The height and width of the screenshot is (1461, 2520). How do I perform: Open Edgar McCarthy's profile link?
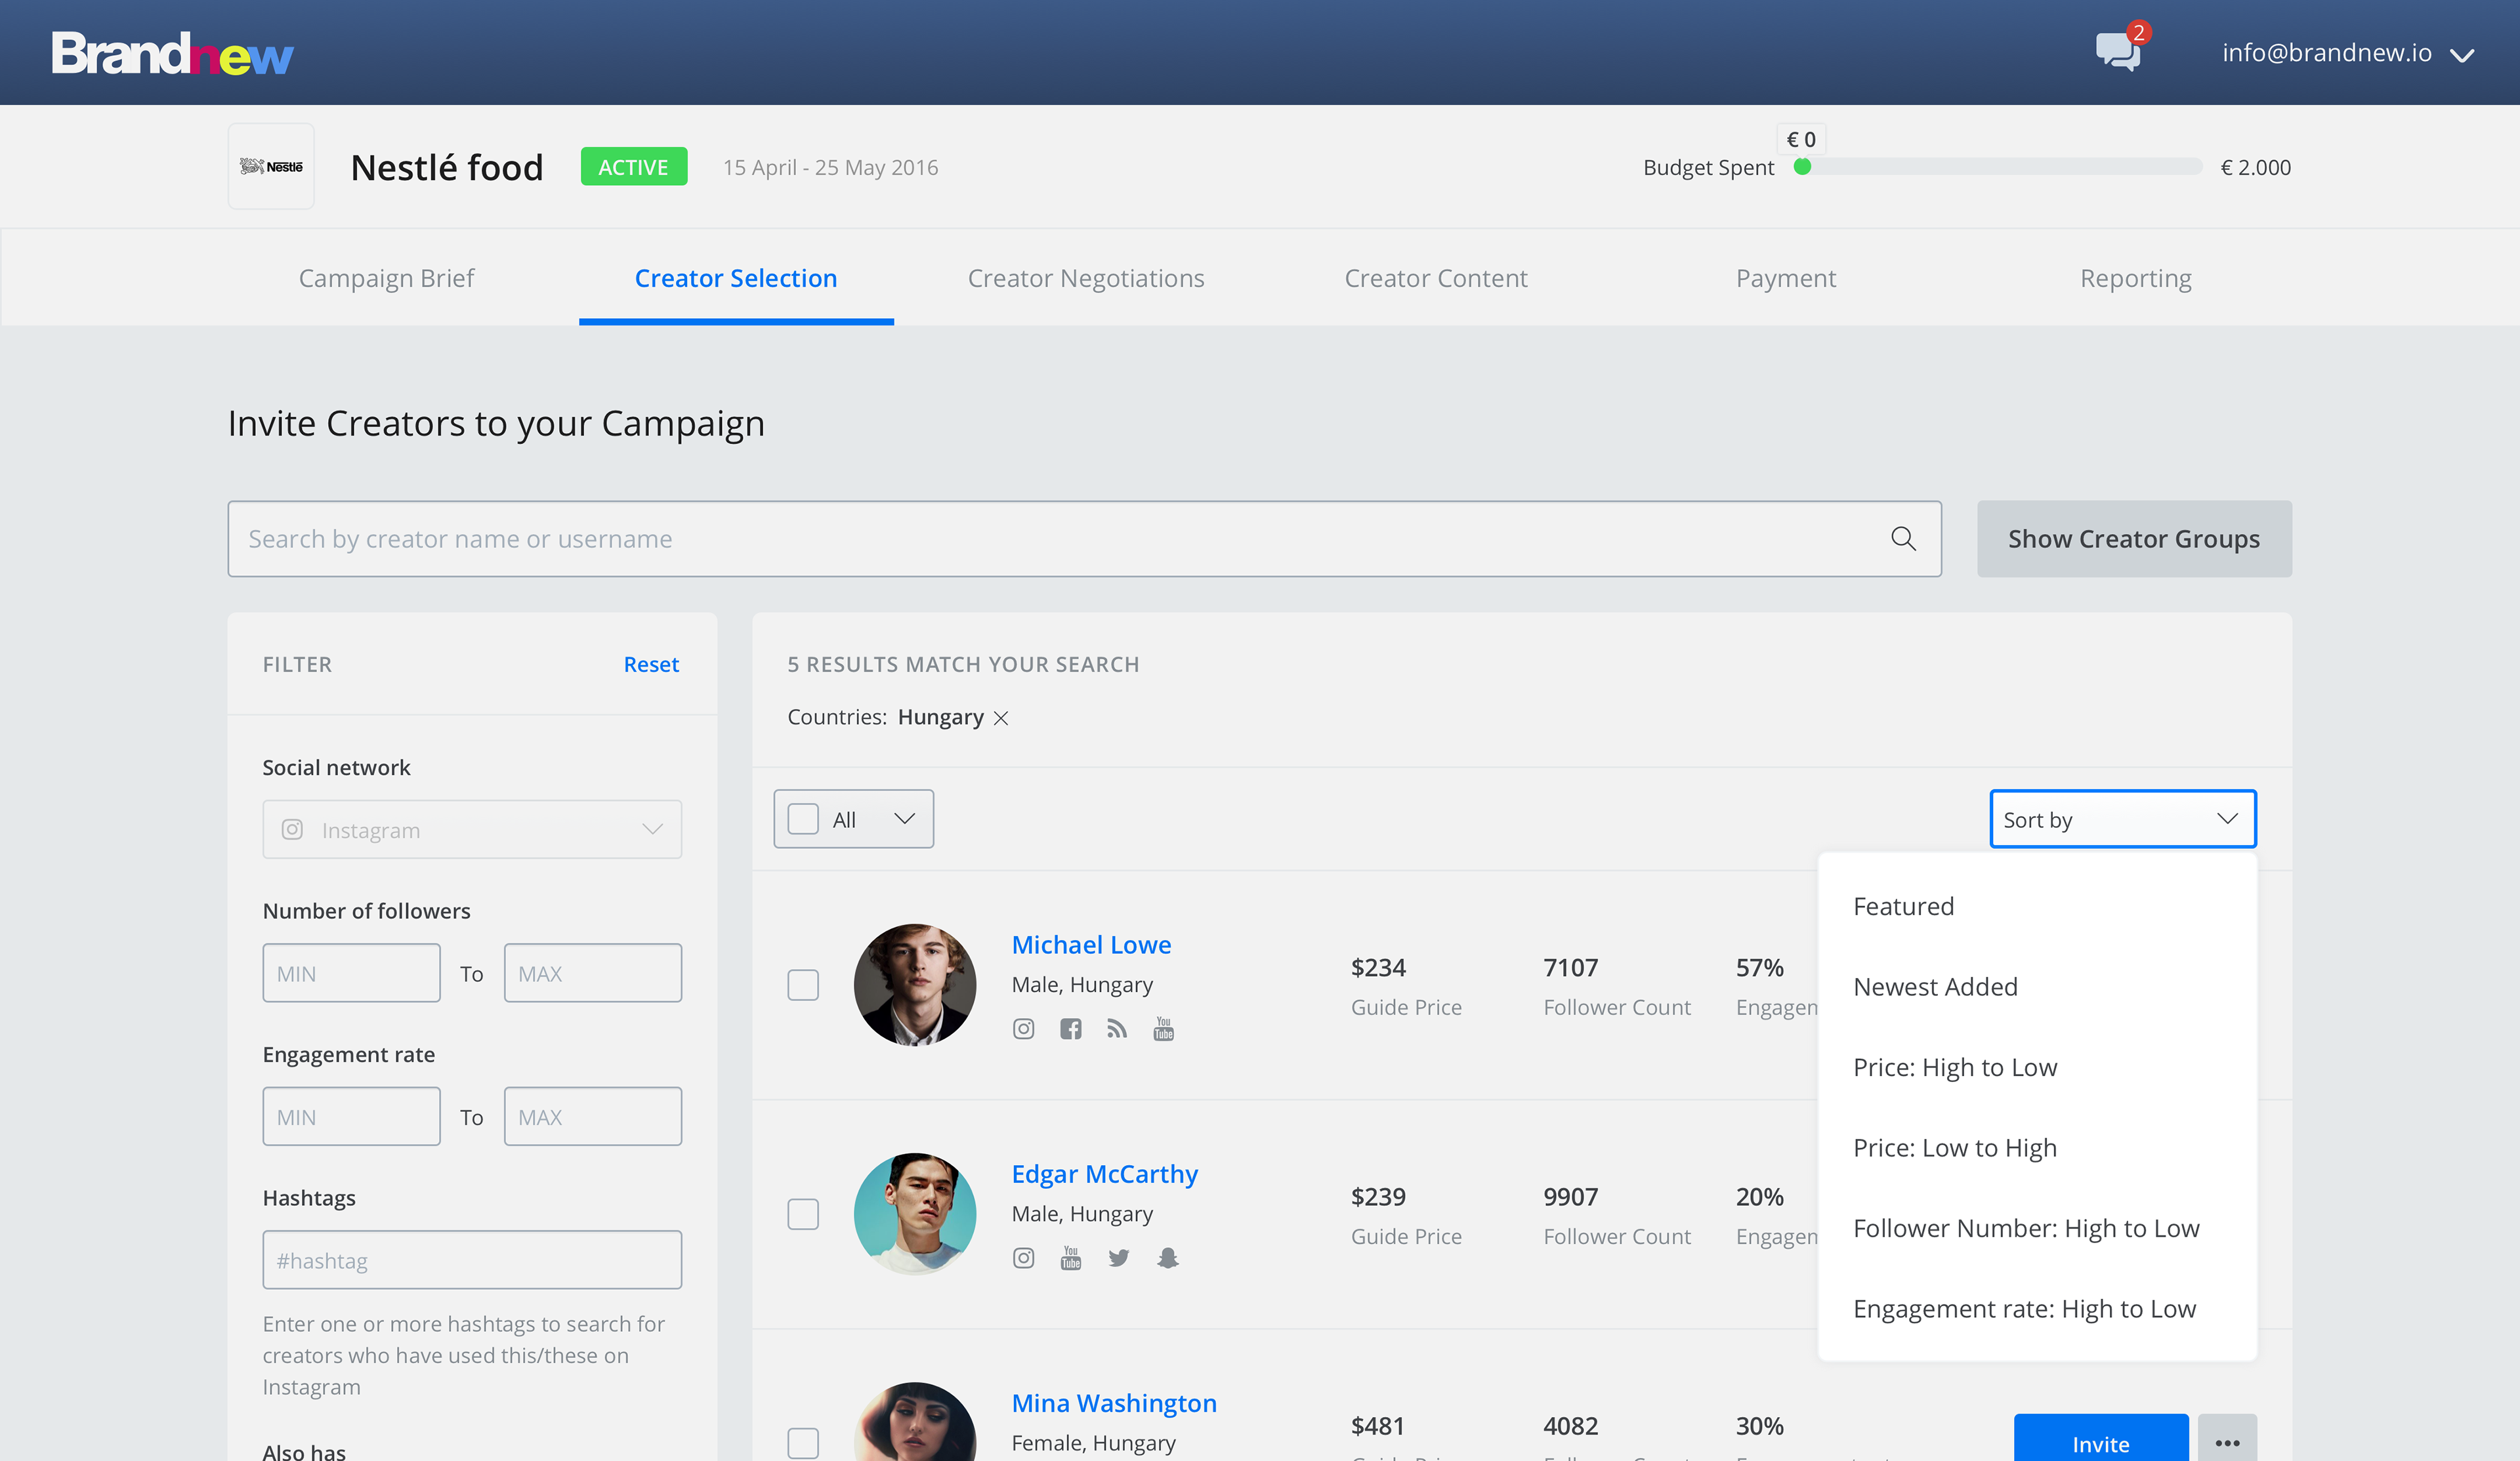pyautogui.click(x=1104, y=1174)
